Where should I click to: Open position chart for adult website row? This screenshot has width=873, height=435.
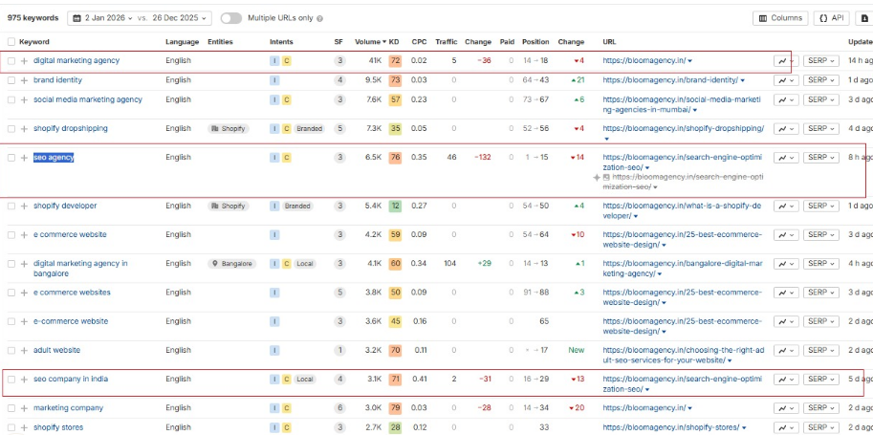[x=784, y=351]
